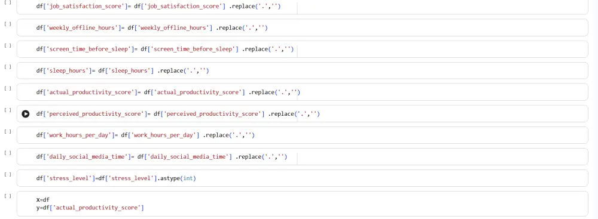The image size is (598, 219).
Task: Click the 'X=df' line in last cell
Action: (x=42, y=199)
